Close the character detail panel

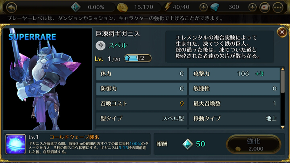click(x=282, y=32)
